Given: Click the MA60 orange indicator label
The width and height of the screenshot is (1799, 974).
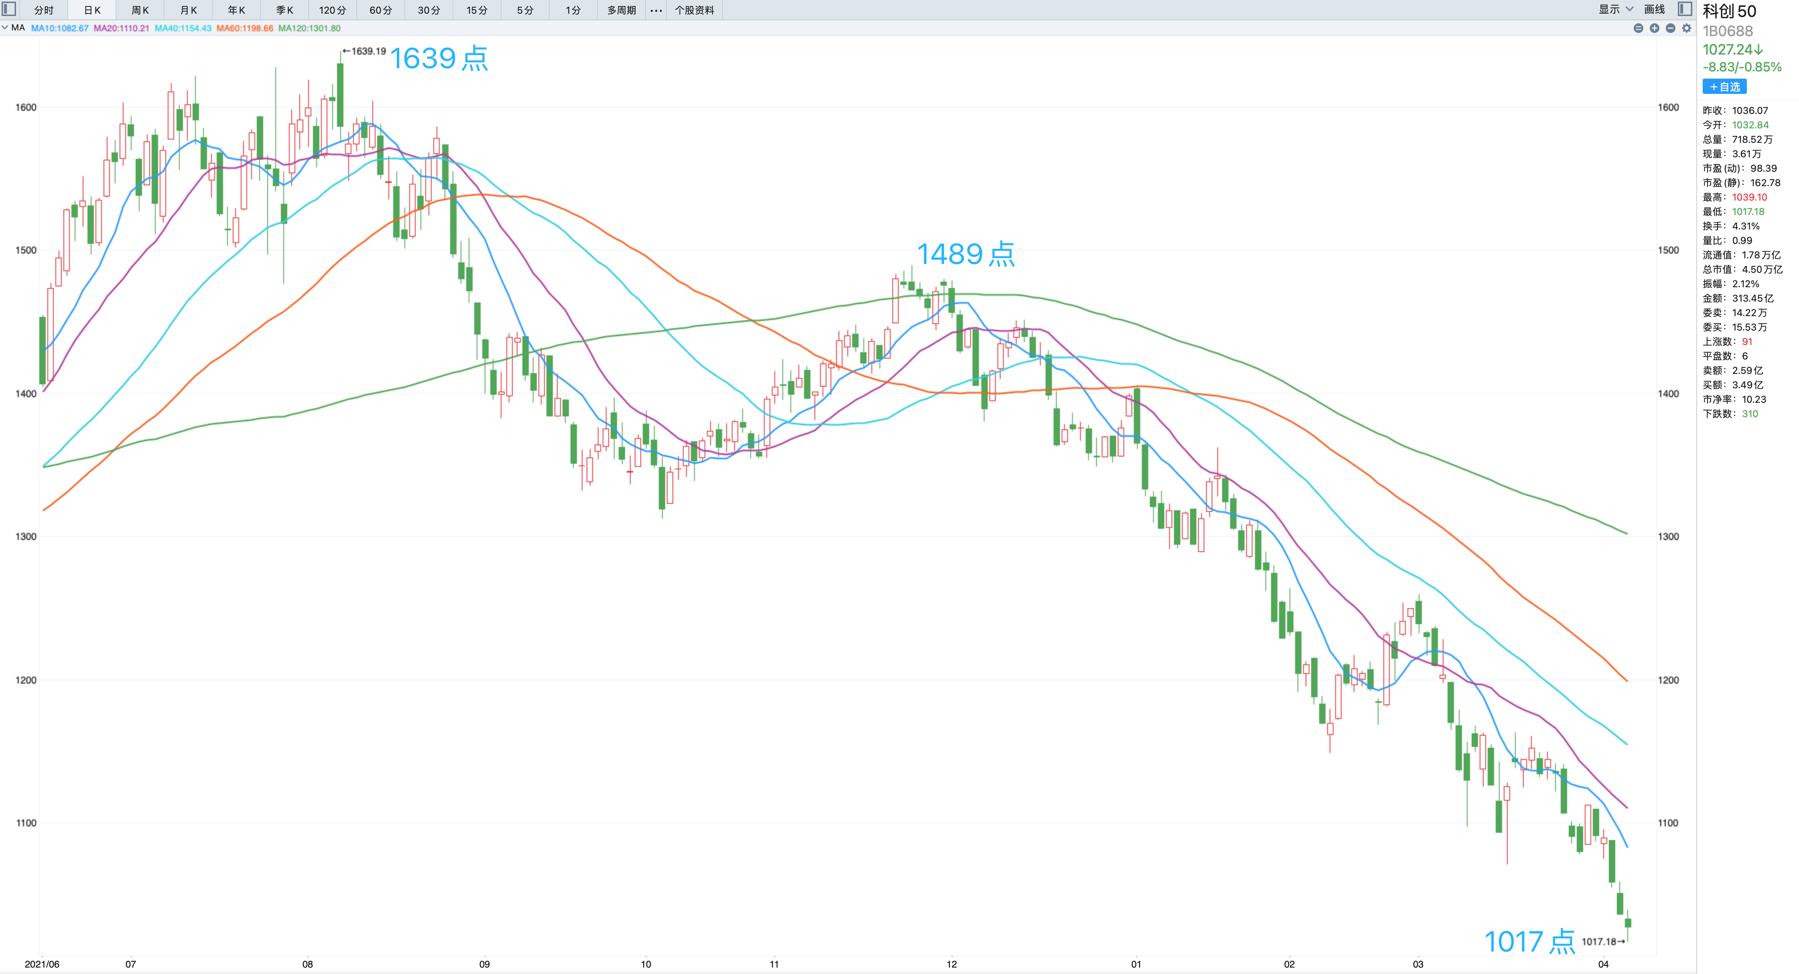Looking at the screenshot, I should click(x=244, y=28).
